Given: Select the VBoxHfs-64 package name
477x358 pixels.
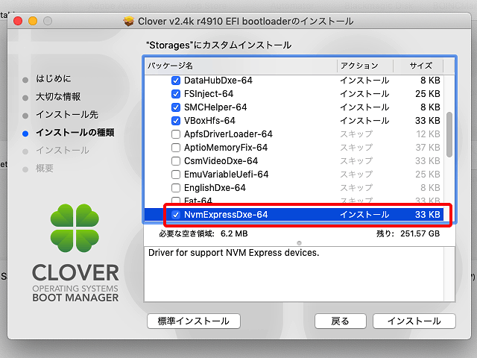Looking at the screenshot, I should pyautogui.click(x=209, y=121).
